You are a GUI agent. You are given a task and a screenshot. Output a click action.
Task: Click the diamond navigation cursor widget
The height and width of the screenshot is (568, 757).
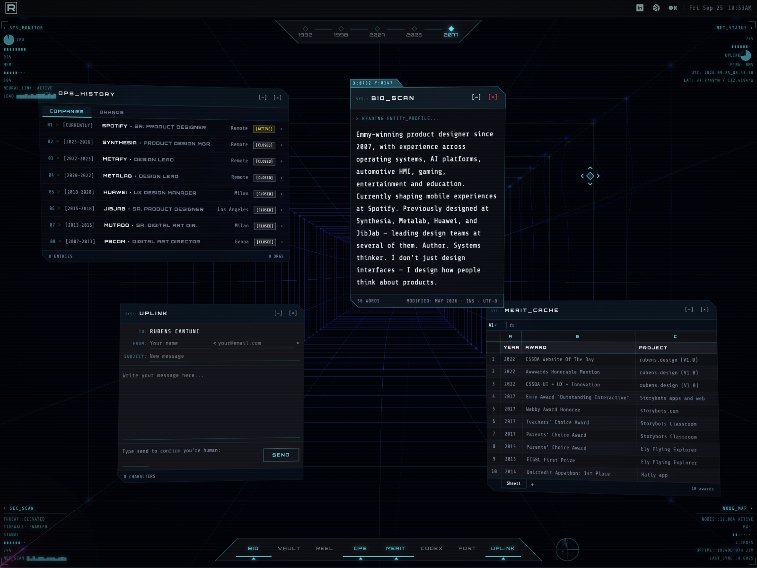point(590,176)
